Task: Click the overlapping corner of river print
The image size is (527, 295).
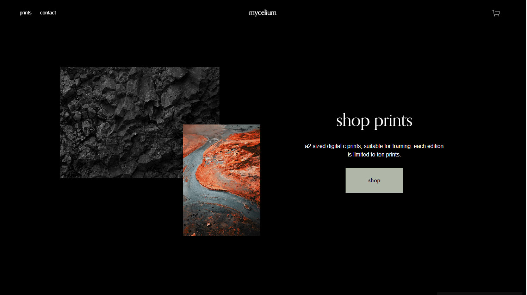Action: pyautogui.click(x=201, y=151)
